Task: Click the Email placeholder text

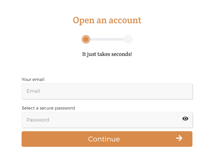Action: [33, 91]
